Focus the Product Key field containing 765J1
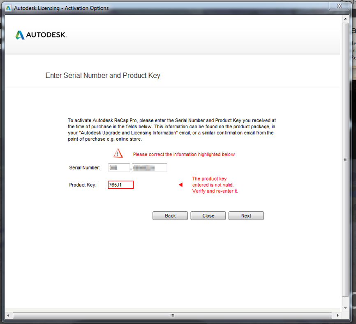The width and height of the screenshot is (356, 324). click(120, 185)
